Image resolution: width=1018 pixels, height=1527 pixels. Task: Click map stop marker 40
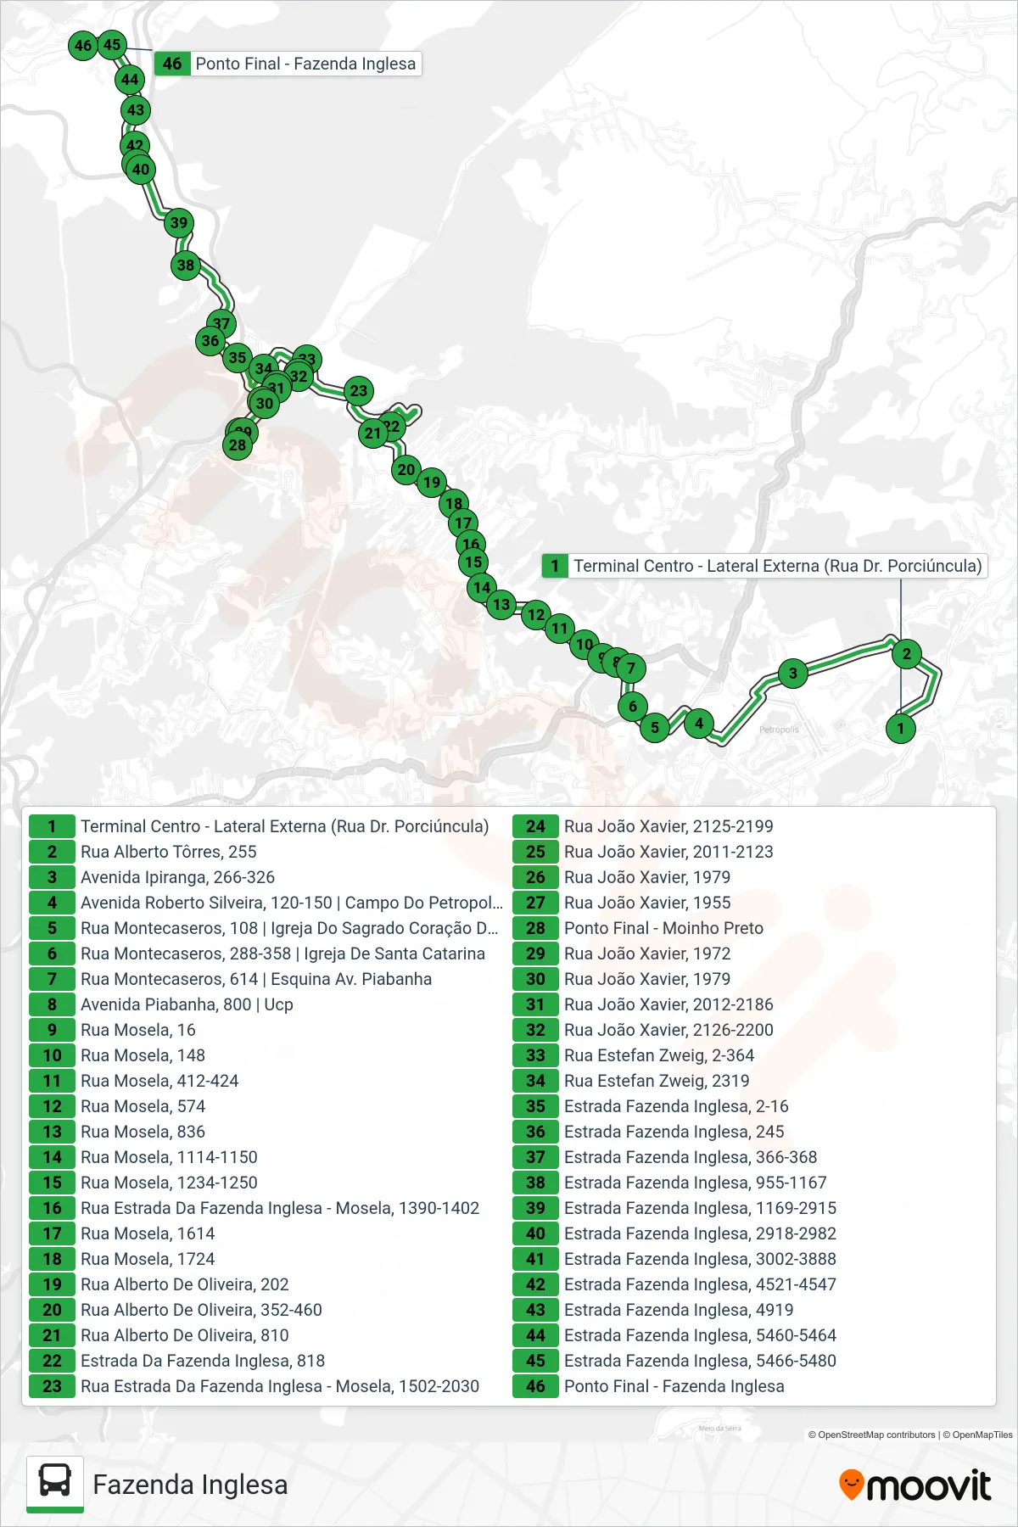[141, 169]
